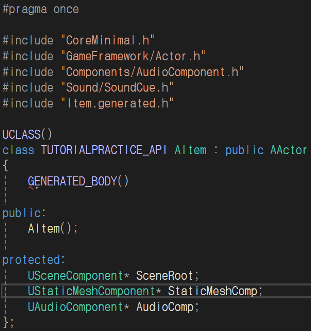Click the AItem() constructor declaration
Viewport: 311px width, 331px height.
tap(53, 229)
